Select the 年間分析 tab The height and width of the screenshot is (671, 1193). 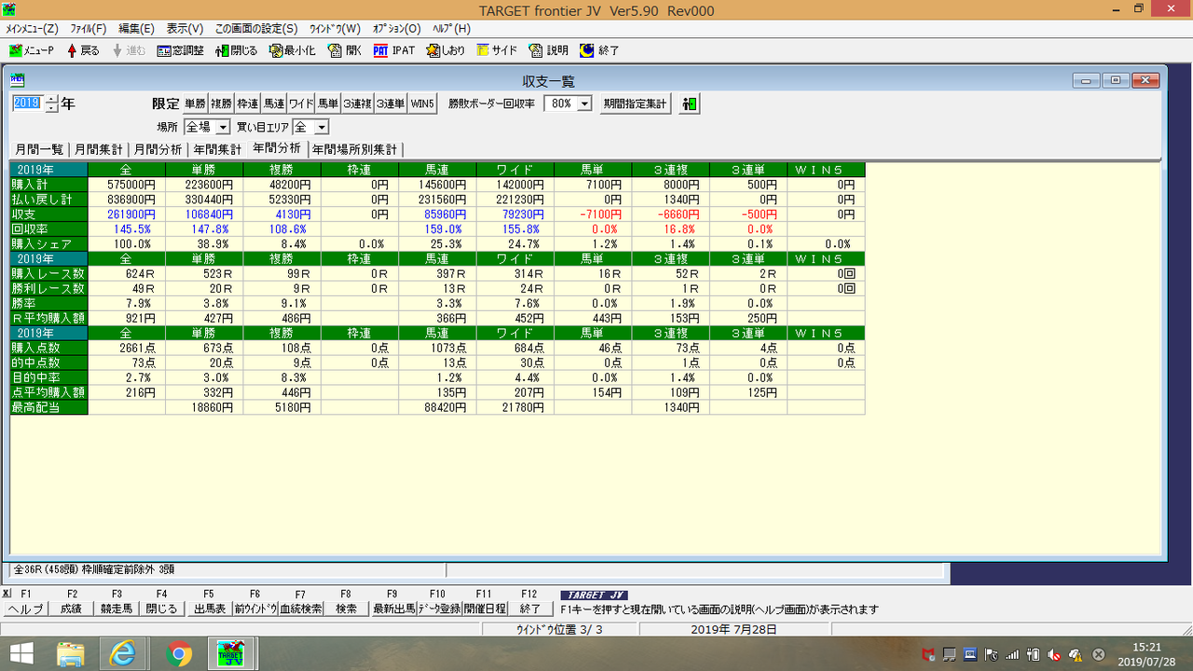[277, 148]
